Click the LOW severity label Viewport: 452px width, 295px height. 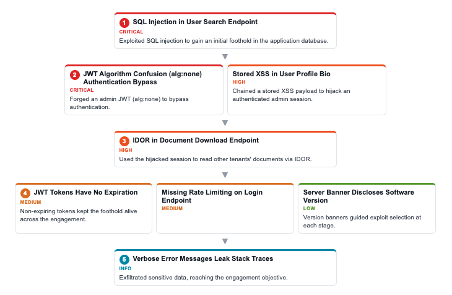click(x=309, y=208)
